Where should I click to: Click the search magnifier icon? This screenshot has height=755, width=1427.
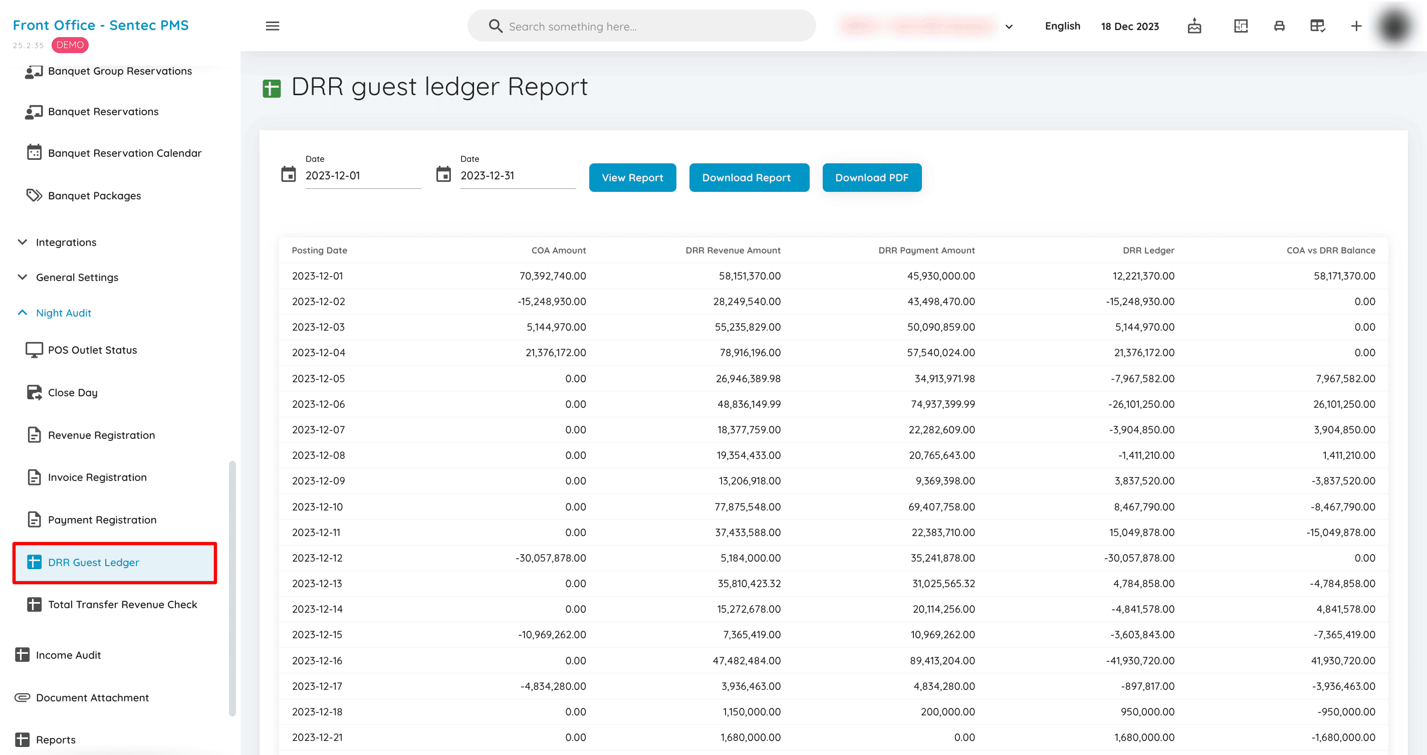[495, 26]
